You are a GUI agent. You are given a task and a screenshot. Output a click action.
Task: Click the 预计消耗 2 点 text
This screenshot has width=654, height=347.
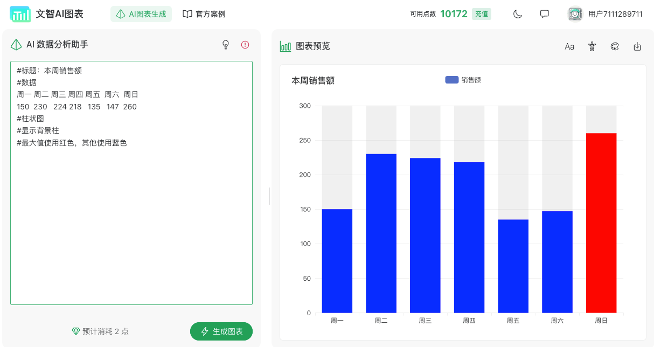coord(106,331)
